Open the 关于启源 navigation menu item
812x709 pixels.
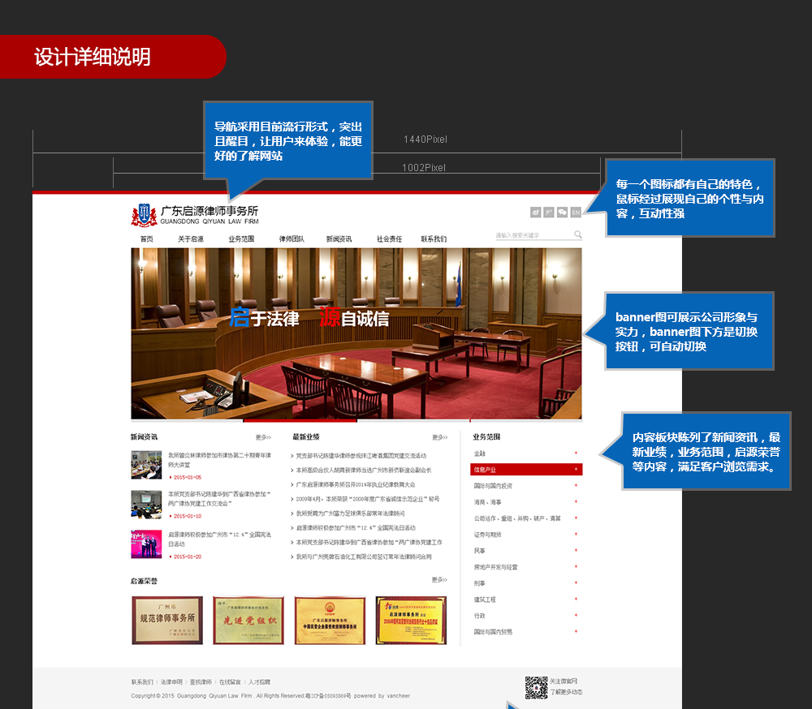click(191, 238)
